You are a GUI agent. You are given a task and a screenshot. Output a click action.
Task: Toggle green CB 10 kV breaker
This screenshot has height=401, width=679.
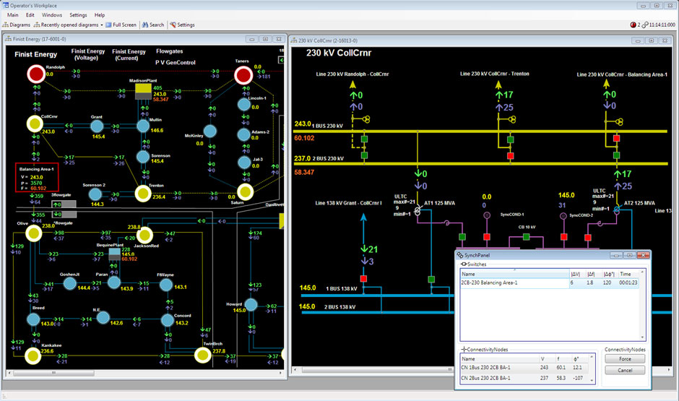(526, 237)
